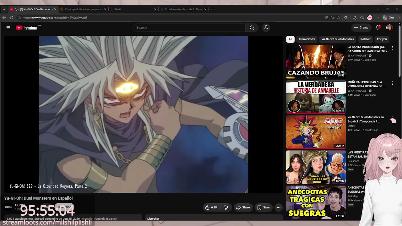Go back in the browser
The image size is (402, 226).
(x=4, y=18)
